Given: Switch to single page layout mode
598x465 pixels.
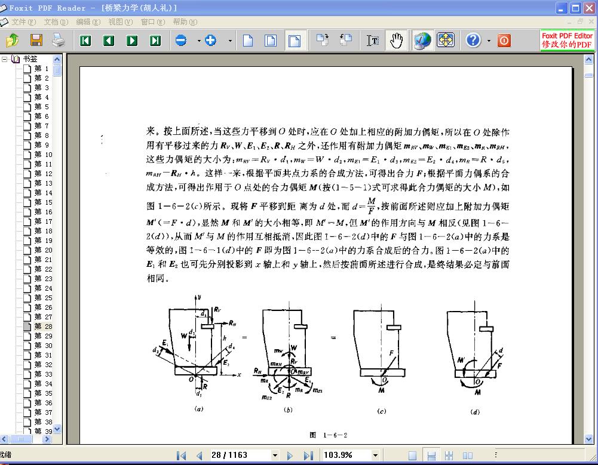Looking at the screenshot, I should [412, 455].
